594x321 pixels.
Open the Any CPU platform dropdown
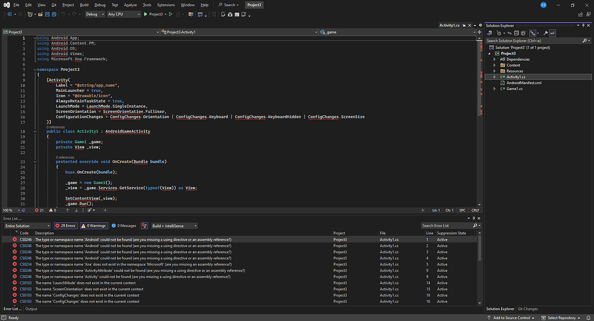(x=122, y=14)
